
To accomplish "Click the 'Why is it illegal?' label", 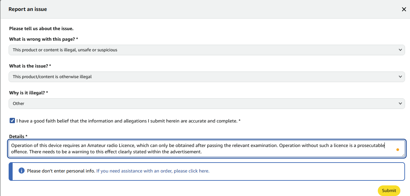I will coord(29,93).
